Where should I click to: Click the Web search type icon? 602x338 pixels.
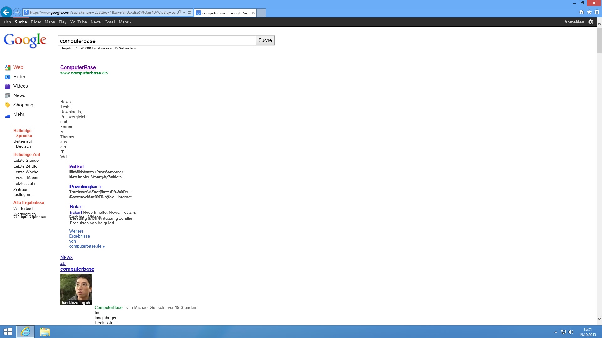[8, 68]
